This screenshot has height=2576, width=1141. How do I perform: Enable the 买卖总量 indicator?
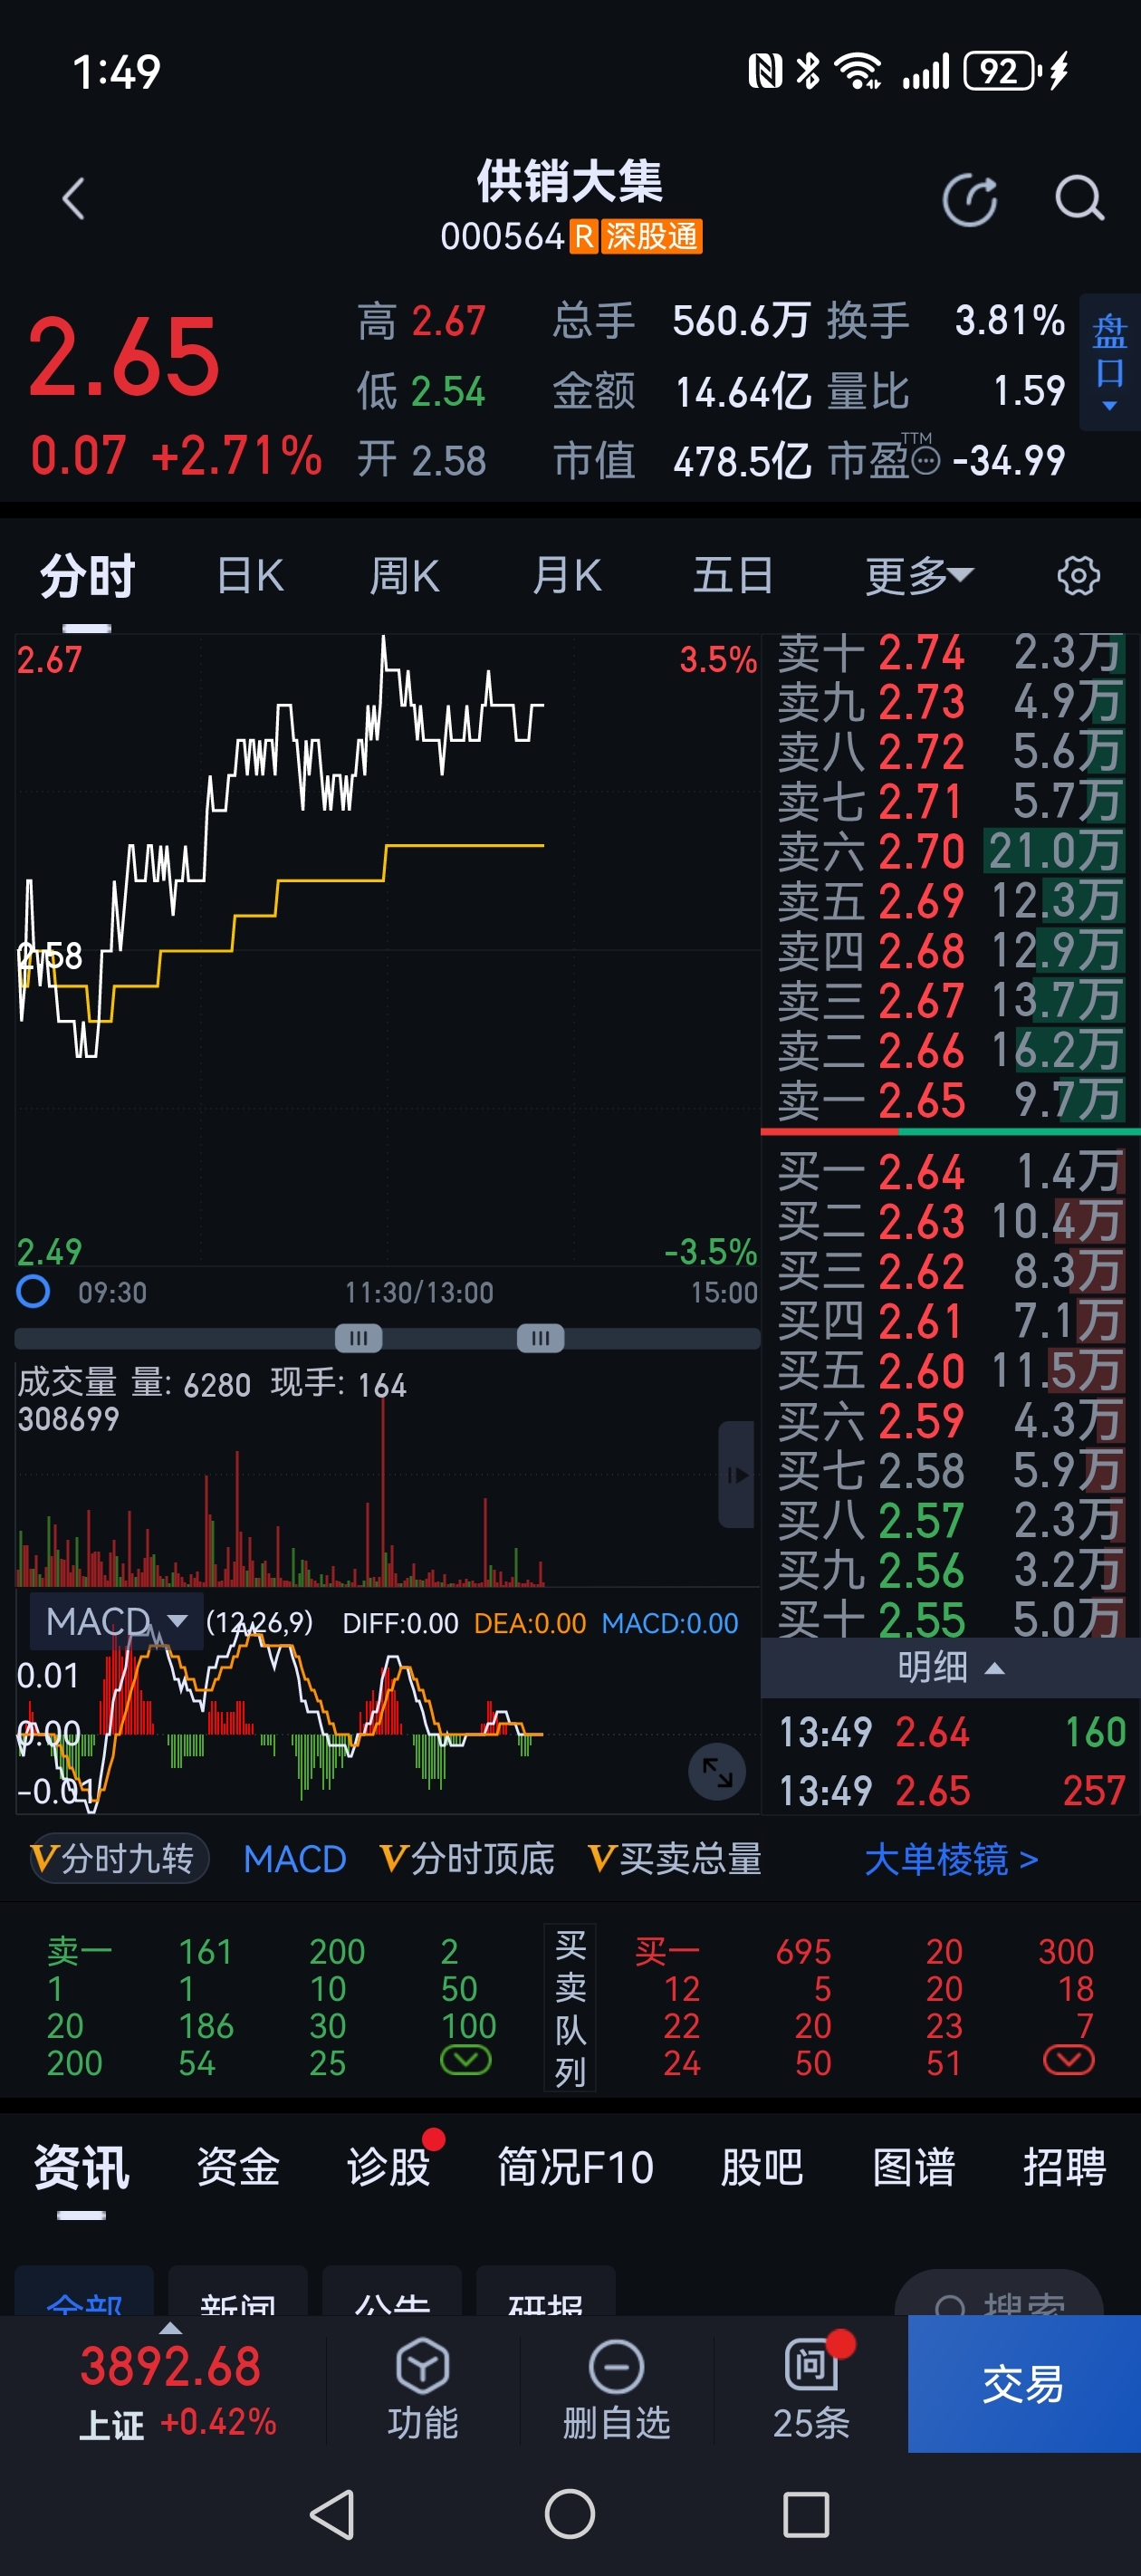pos(675,1859)
